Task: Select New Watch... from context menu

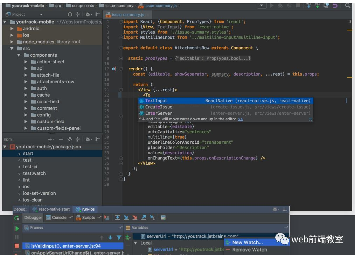Action: click(x=247, y=242)
